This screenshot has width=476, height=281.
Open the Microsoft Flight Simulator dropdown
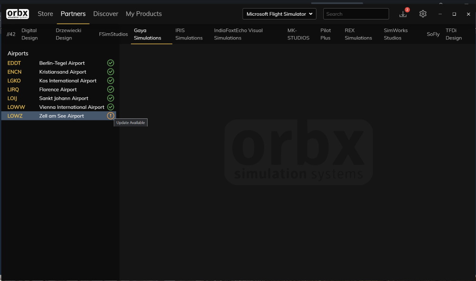pos(279,14)
